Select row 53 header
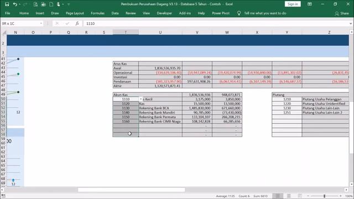354x199 pixels. 3,112
